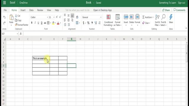
Task: Click the Sign out link
Action: pos(182,3)
